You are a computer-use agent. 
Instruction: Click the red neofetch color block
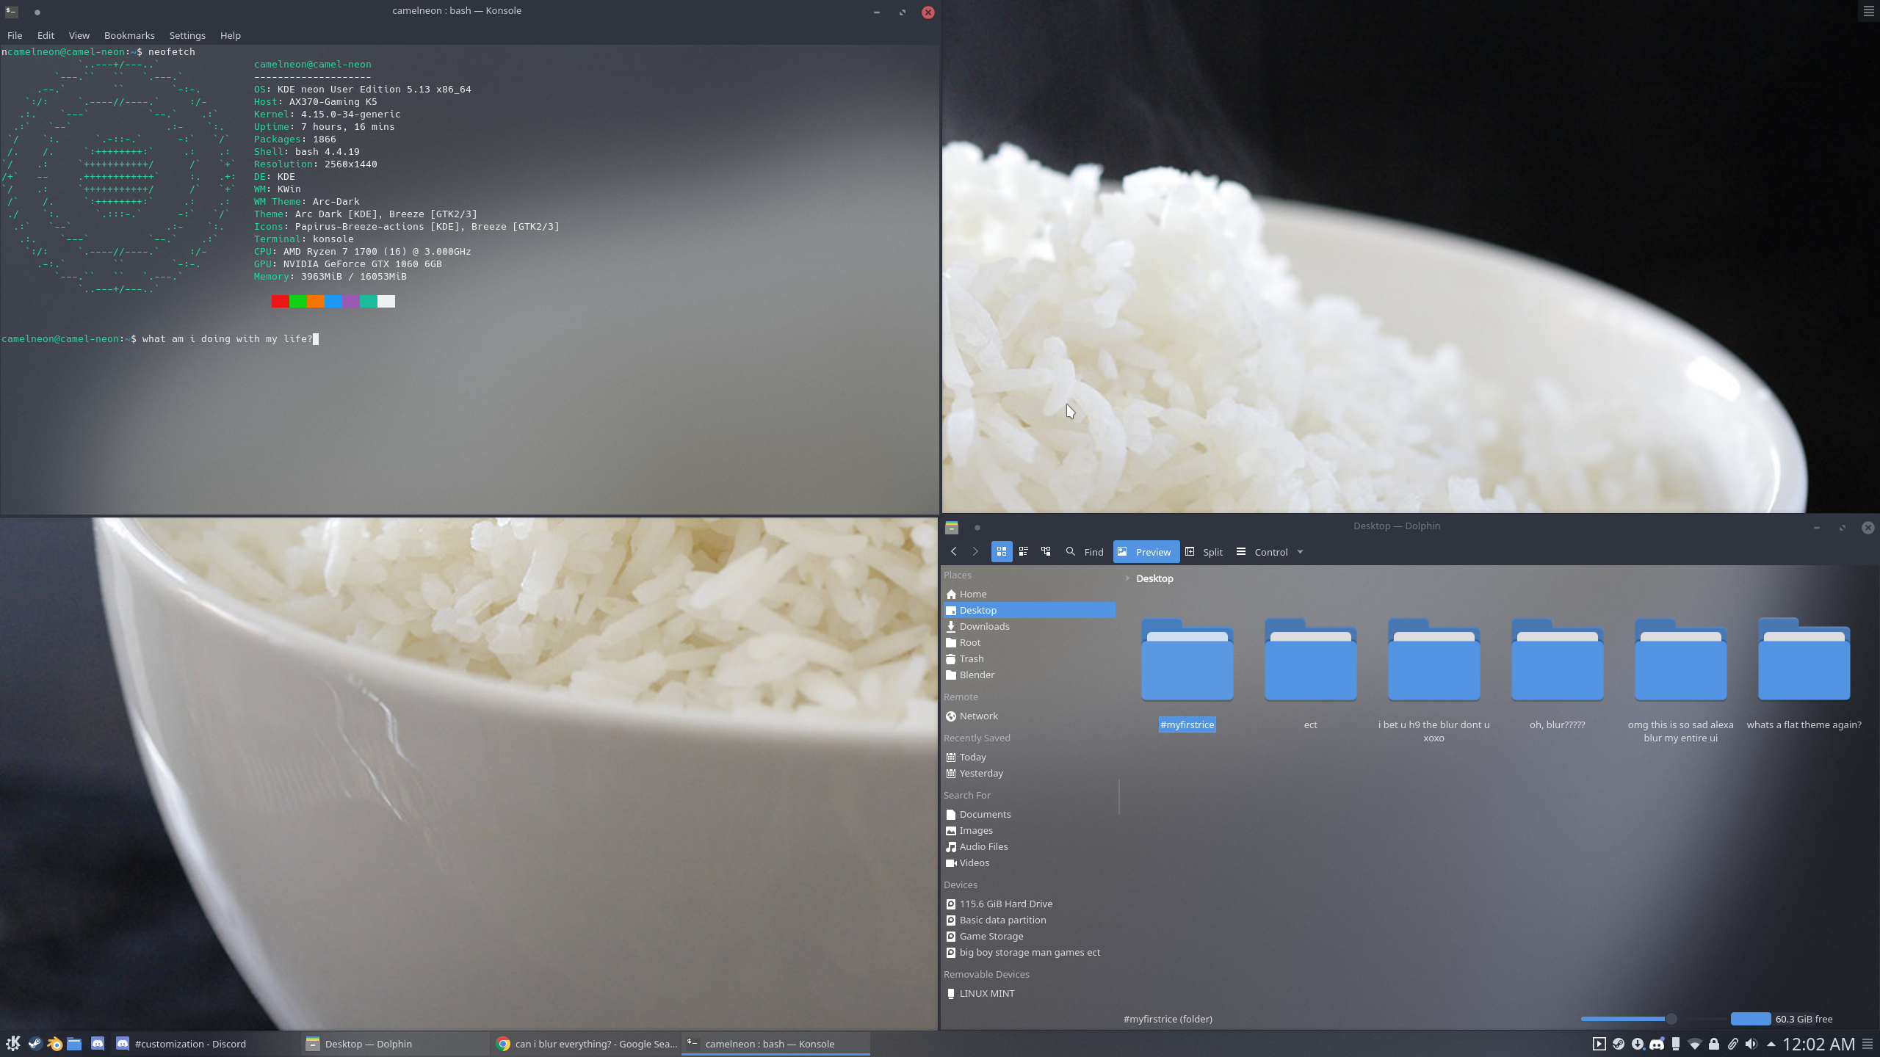pyautogui.click(x=280, y=301)
